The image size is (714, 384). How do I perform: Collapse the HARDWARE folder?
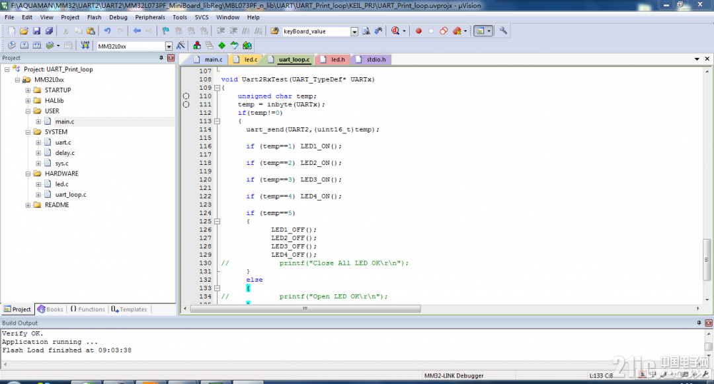tap(28, 174)
